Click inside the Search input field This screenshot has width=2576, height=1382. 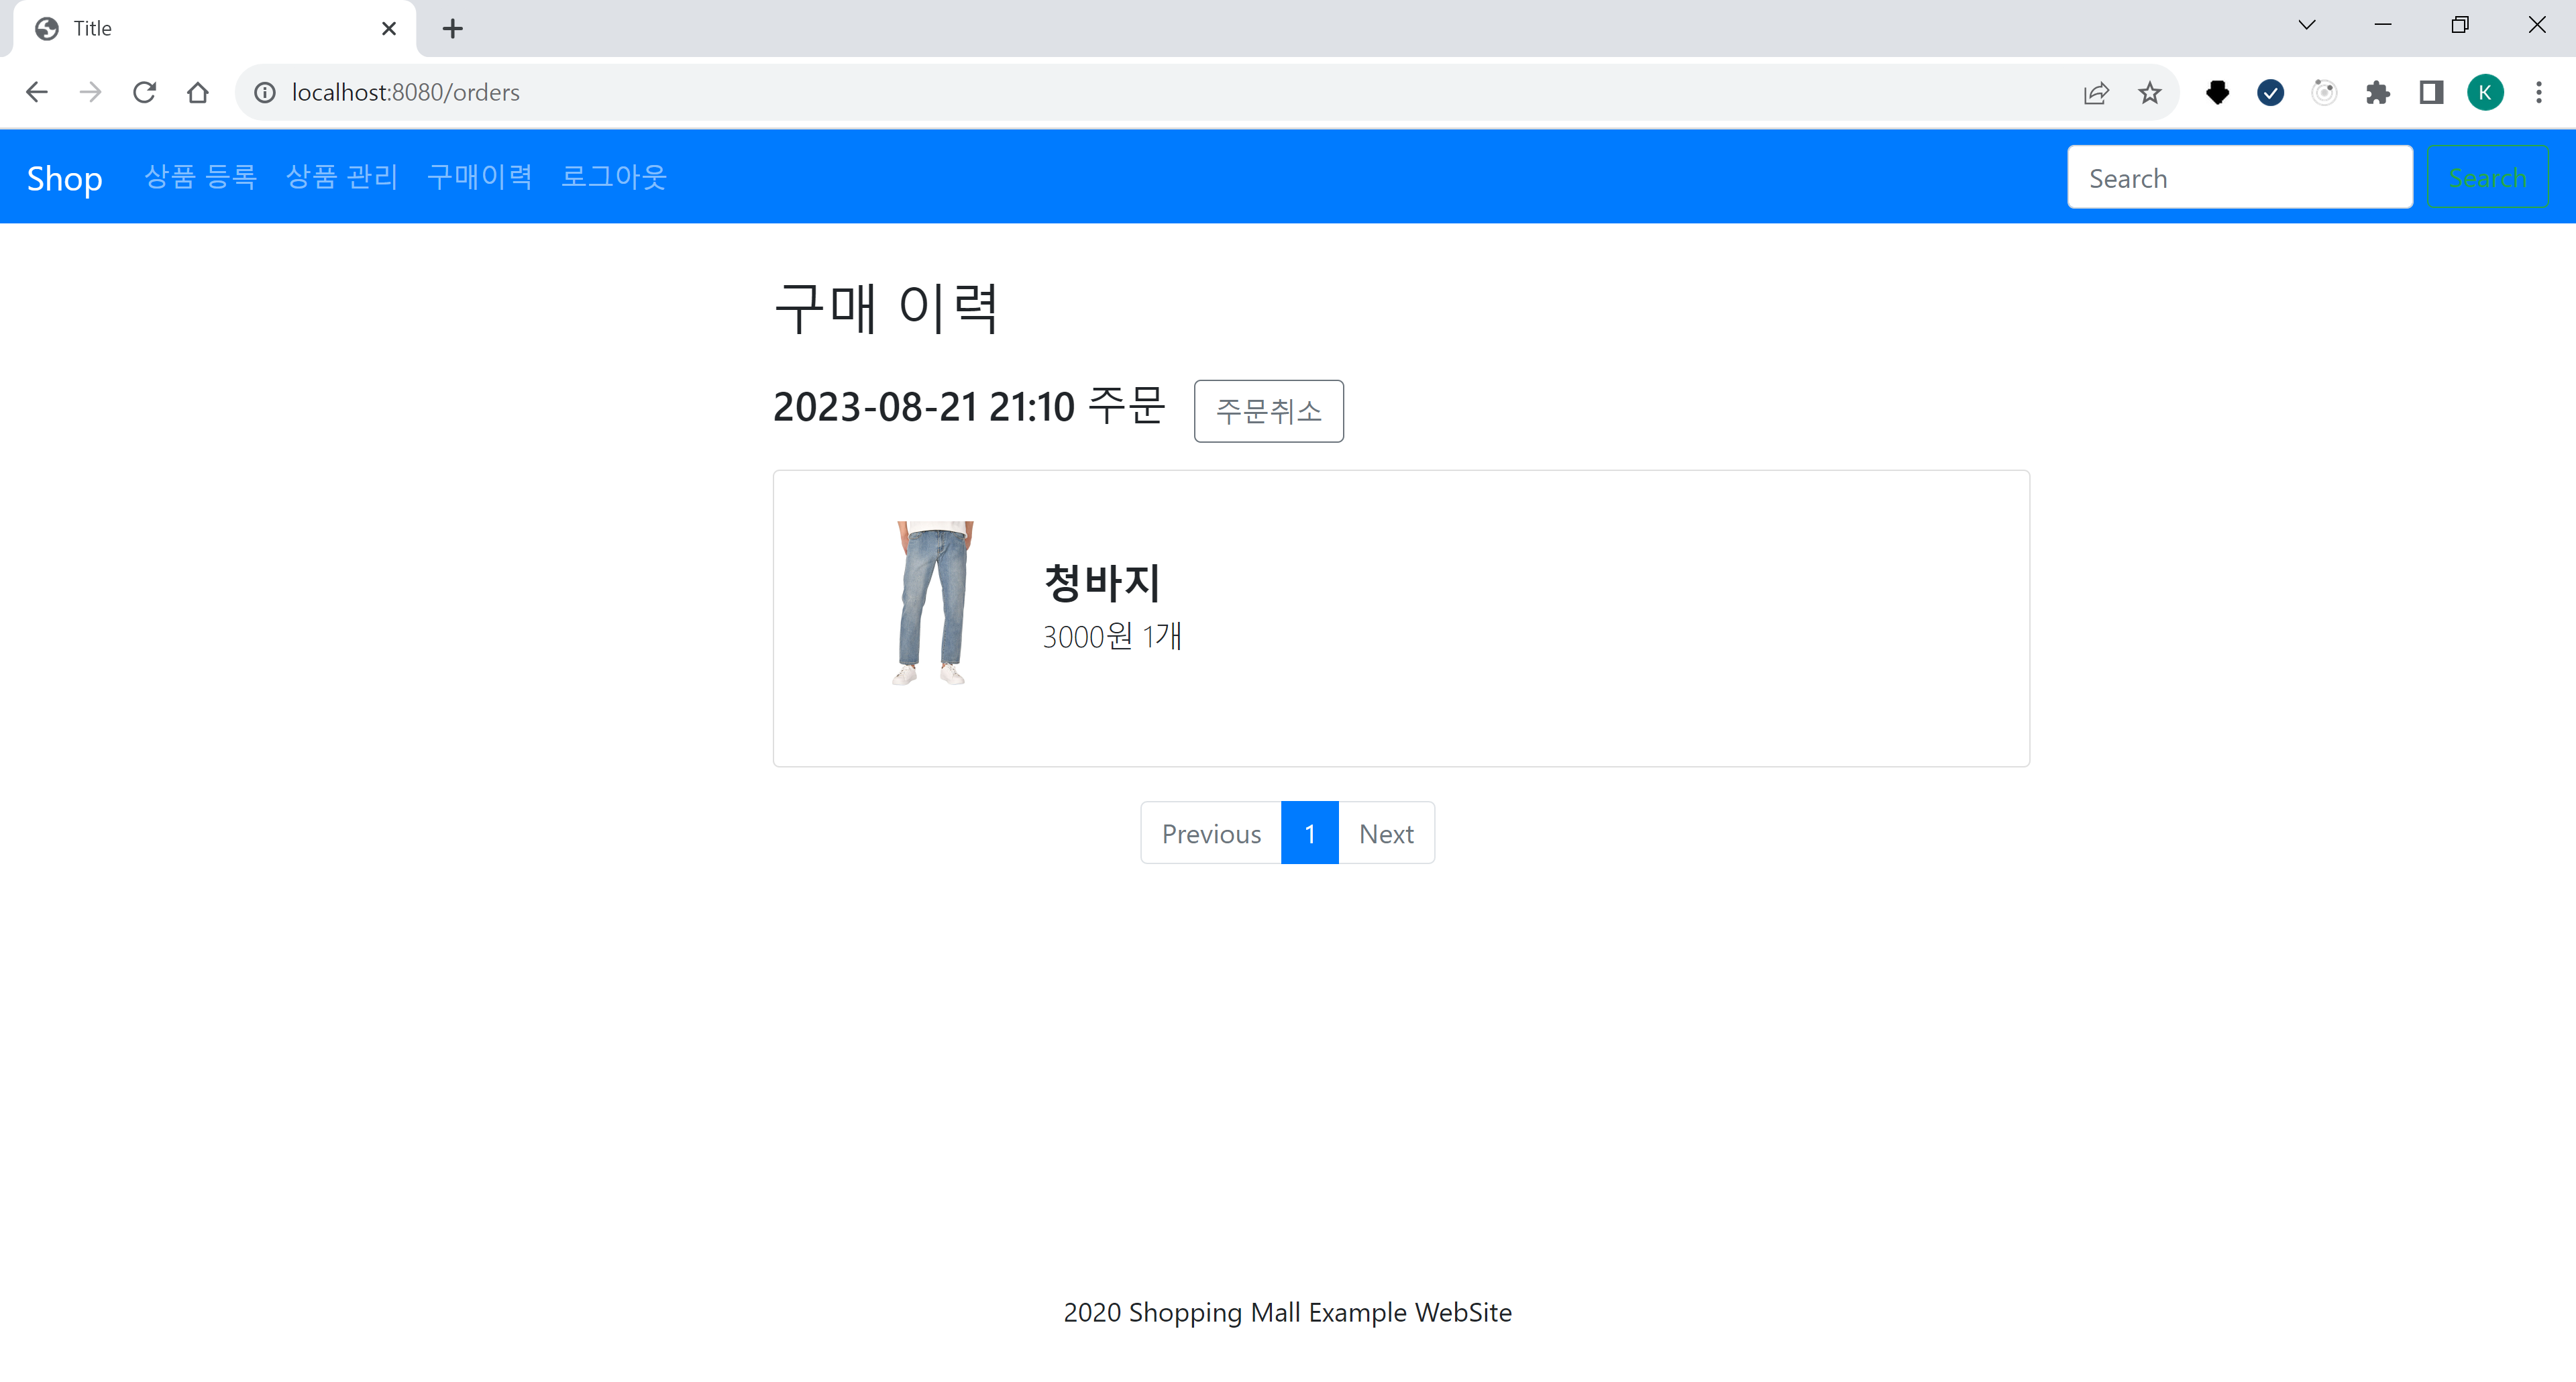2240,176
